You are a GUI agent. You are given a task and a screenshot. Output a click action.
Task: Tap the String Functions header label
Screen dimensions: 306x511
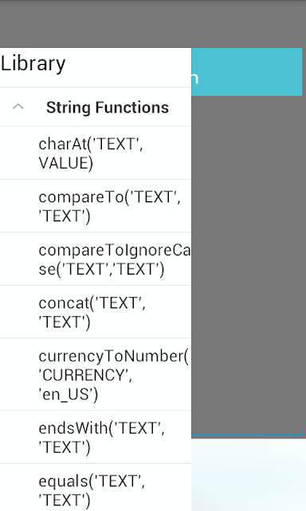click(x=108, y=107)
